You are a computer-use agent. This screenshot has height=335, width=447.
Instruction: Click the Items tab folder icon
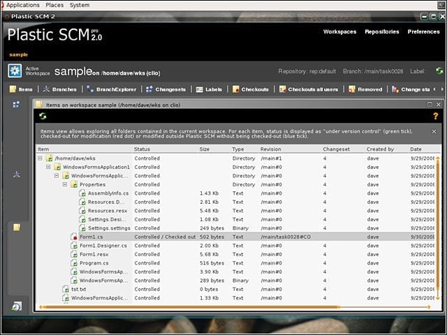click(13, 89)
